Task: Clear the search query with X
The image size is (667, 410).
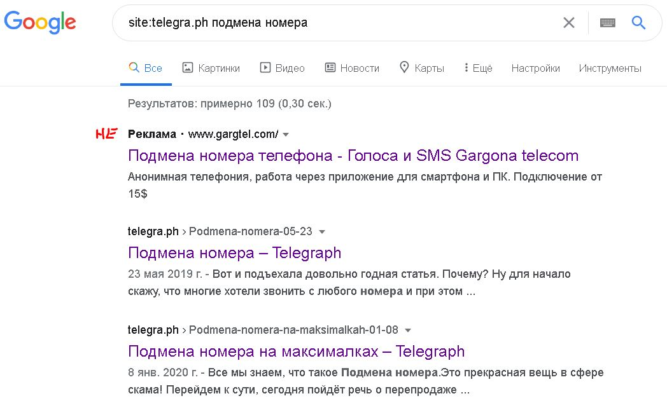Action: click(569, 23)
